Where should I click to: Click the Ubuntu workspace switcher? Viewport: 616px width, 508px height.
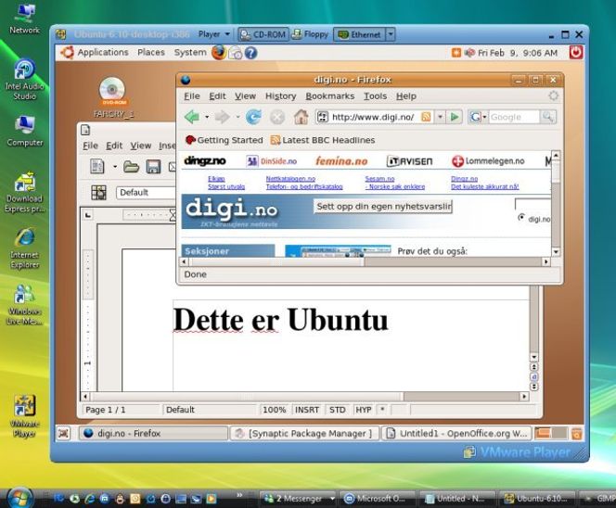click(x=551, y=434)
